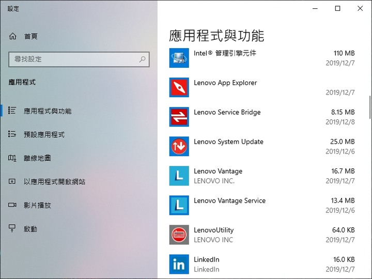Click the 以應用程式開啟網站 icon

pos(12,181)
